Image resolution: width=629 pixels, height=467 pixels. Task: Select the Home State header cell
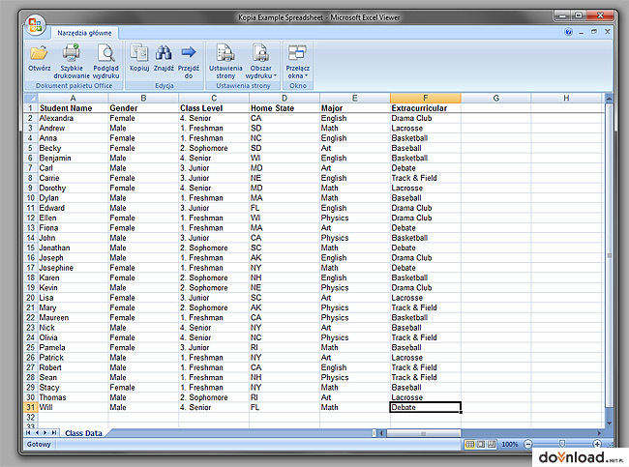point(285,108)
